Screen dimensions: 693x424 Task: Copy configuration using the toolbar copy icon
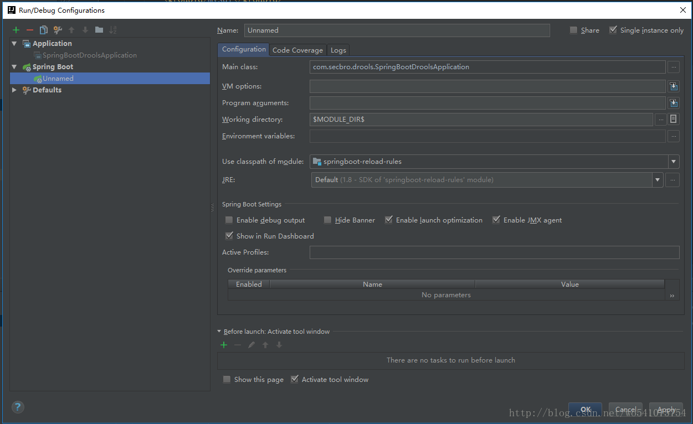click(x=44, y=30)
